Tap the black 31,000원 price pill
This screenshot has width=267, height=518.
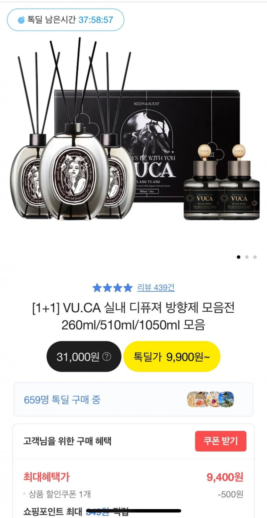pyautogui.click(x=84, y=357)
